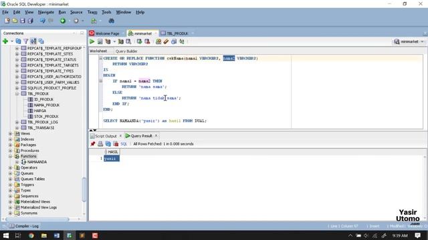Image resolution: width=428 pixels, height=240 pixels.
Task: Expand the Triggers tree node
Action: [11, 185]
